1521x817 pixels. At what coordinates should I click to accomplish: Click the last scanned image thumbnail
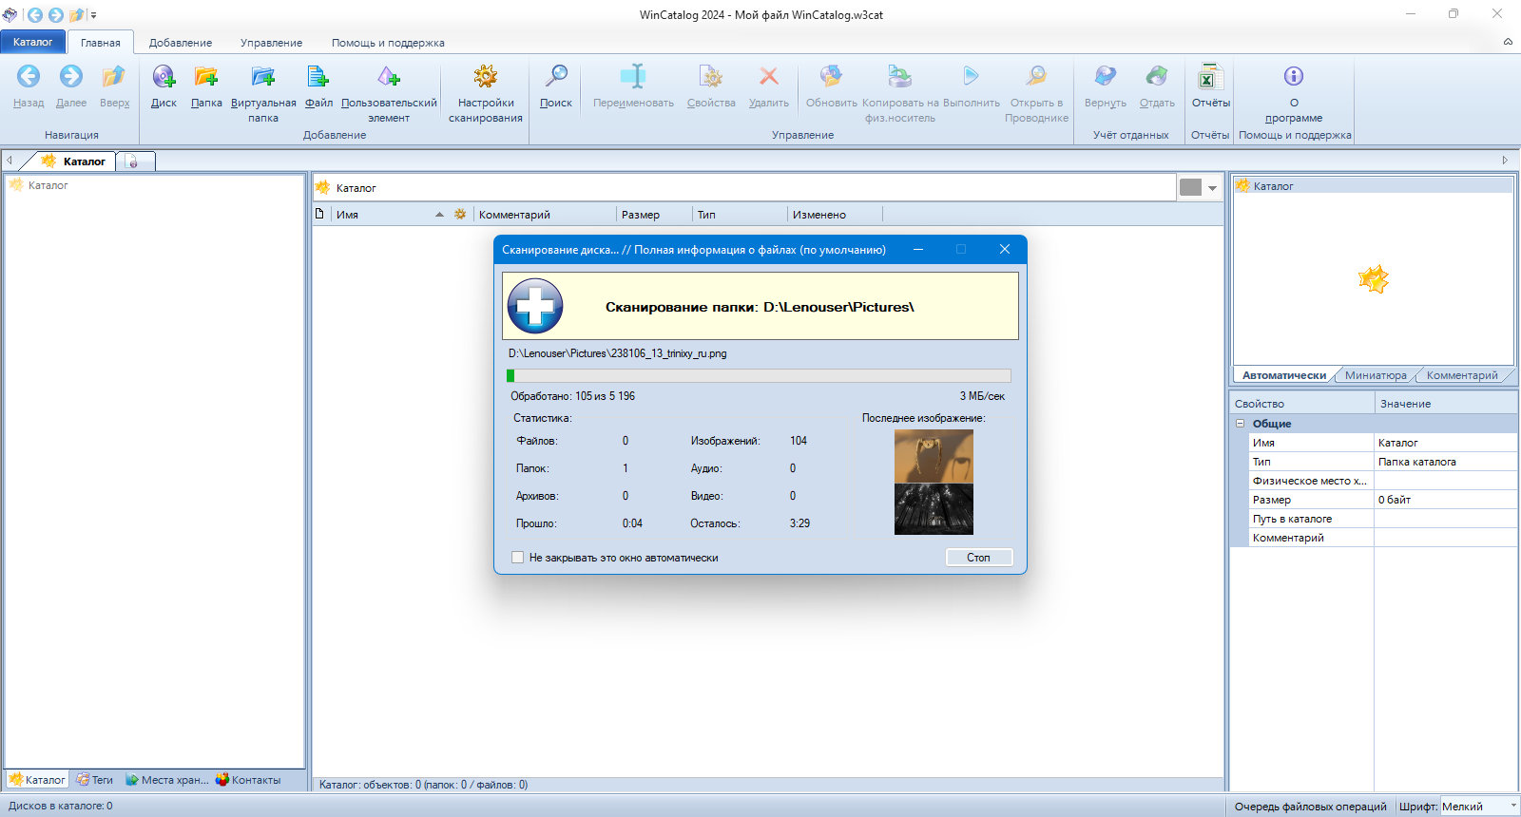[934, 482]
